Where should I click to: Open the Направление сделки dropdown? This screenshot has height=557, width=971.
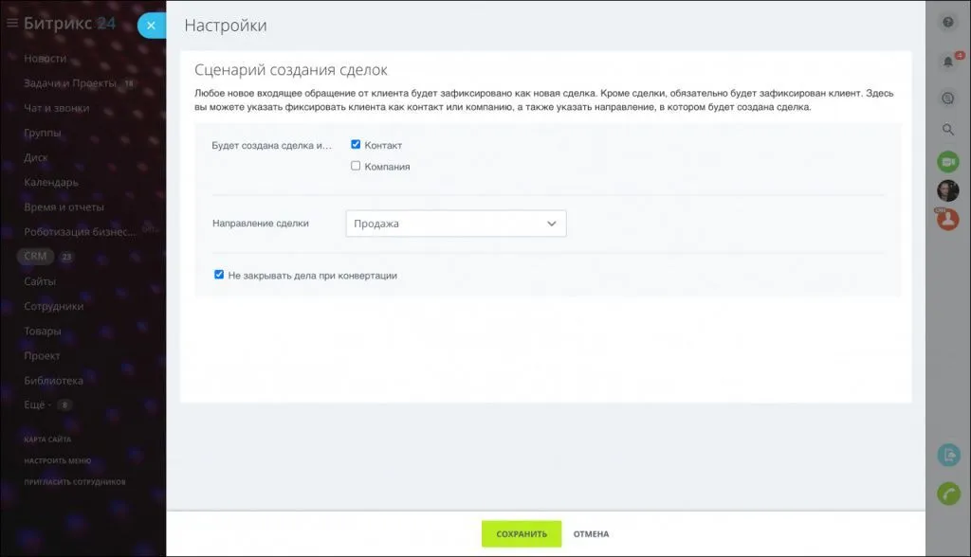tap(455, 224)
